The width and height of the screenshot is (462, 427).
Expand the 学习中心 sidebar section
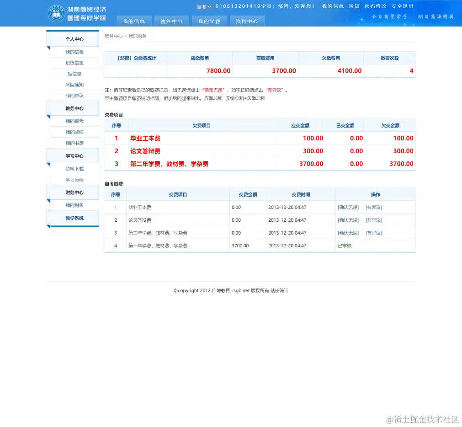click(73, 155)
